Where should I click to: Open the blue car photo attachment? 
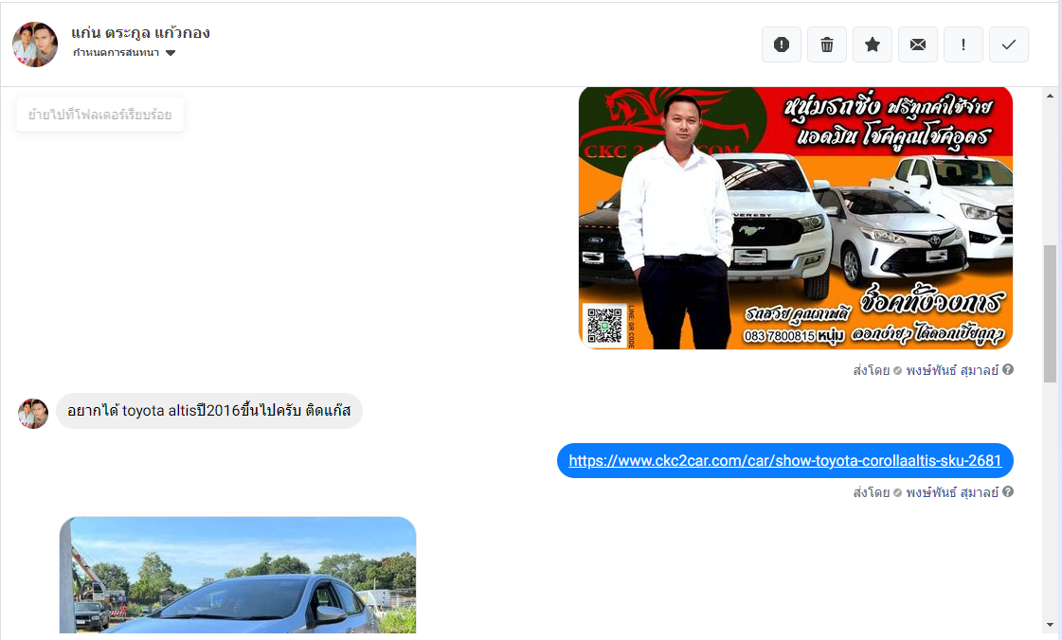pos(238,575)
